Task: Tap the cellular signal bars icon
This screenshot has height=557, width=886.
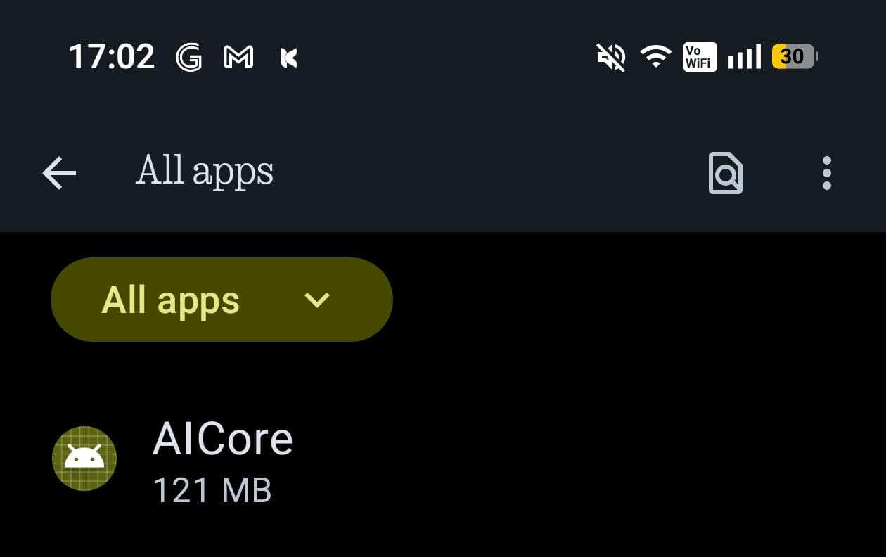Action: [744, 57]
